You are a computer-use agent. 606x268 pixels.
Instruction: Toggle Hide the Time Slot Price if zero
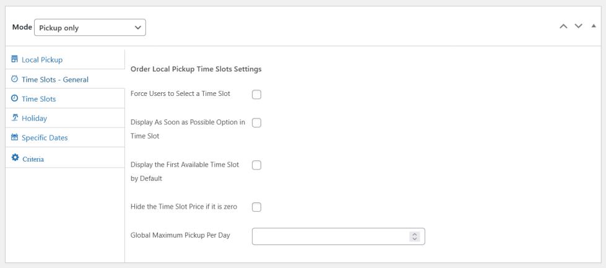tap(257, 207)
